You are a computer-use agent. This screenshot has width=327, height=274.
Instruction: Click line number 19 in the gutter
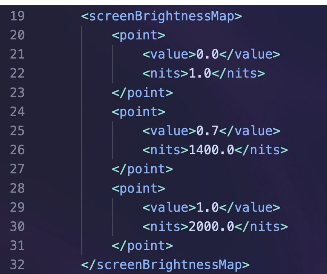(17, 16)
